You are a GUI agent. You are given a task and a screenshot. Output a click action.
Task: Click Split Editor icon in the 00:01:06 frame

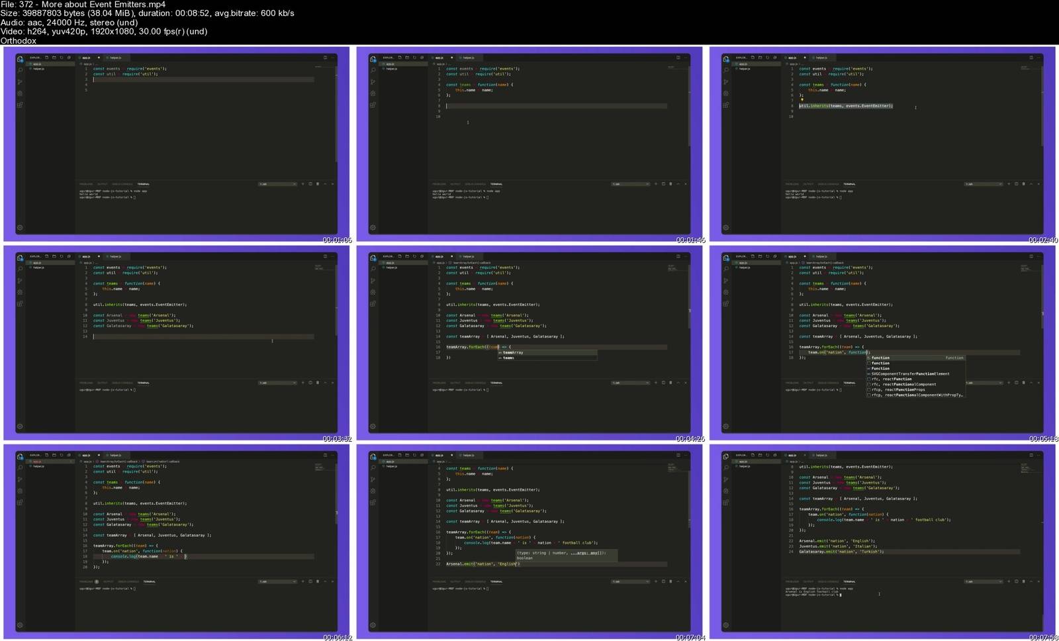point(325,58)
